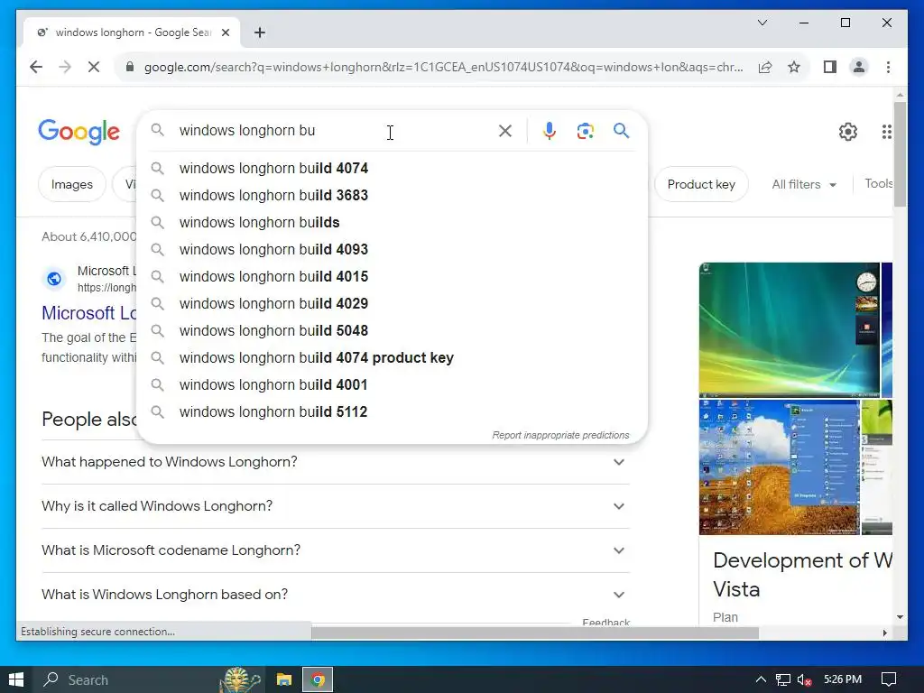Screen dimensions: 924x693
Task: Choose the windows longhorn builds suggestion
Action: tap(392, 222)
